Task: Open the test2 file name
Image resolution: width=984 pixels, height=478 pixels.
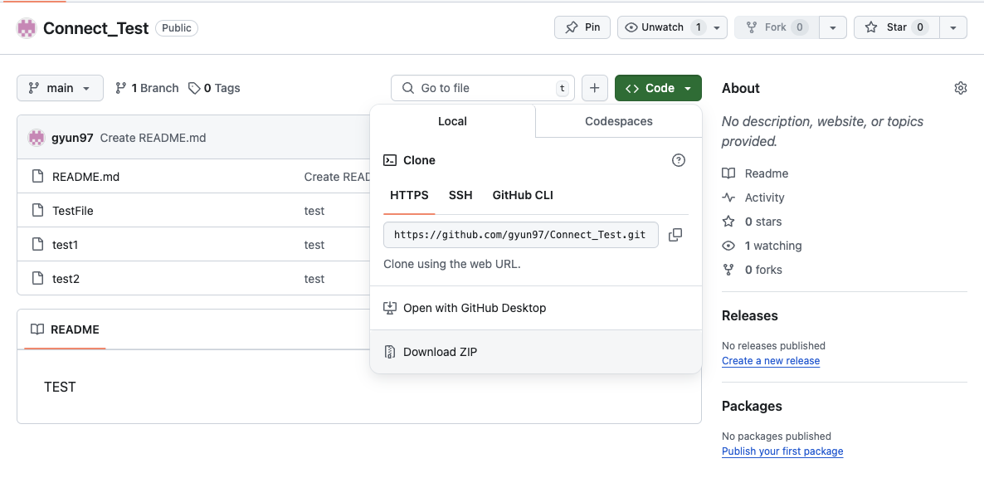Action: pyautogui.click(x=66, y=279)
